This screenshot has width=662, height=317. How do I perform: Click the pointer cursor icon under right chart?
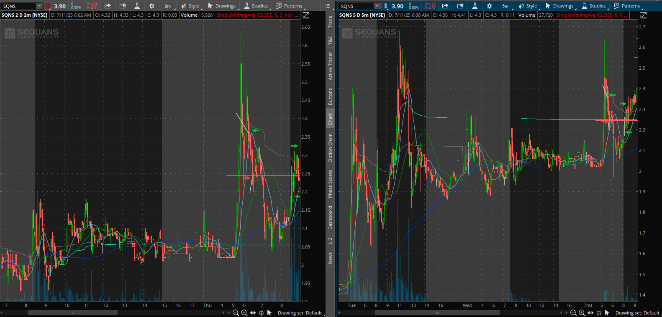click(x=607, y=313)
